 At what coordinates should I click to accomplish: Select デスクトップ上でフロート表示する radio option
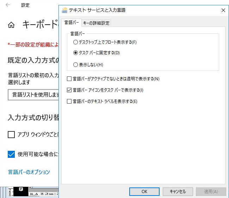click(75, 42)
